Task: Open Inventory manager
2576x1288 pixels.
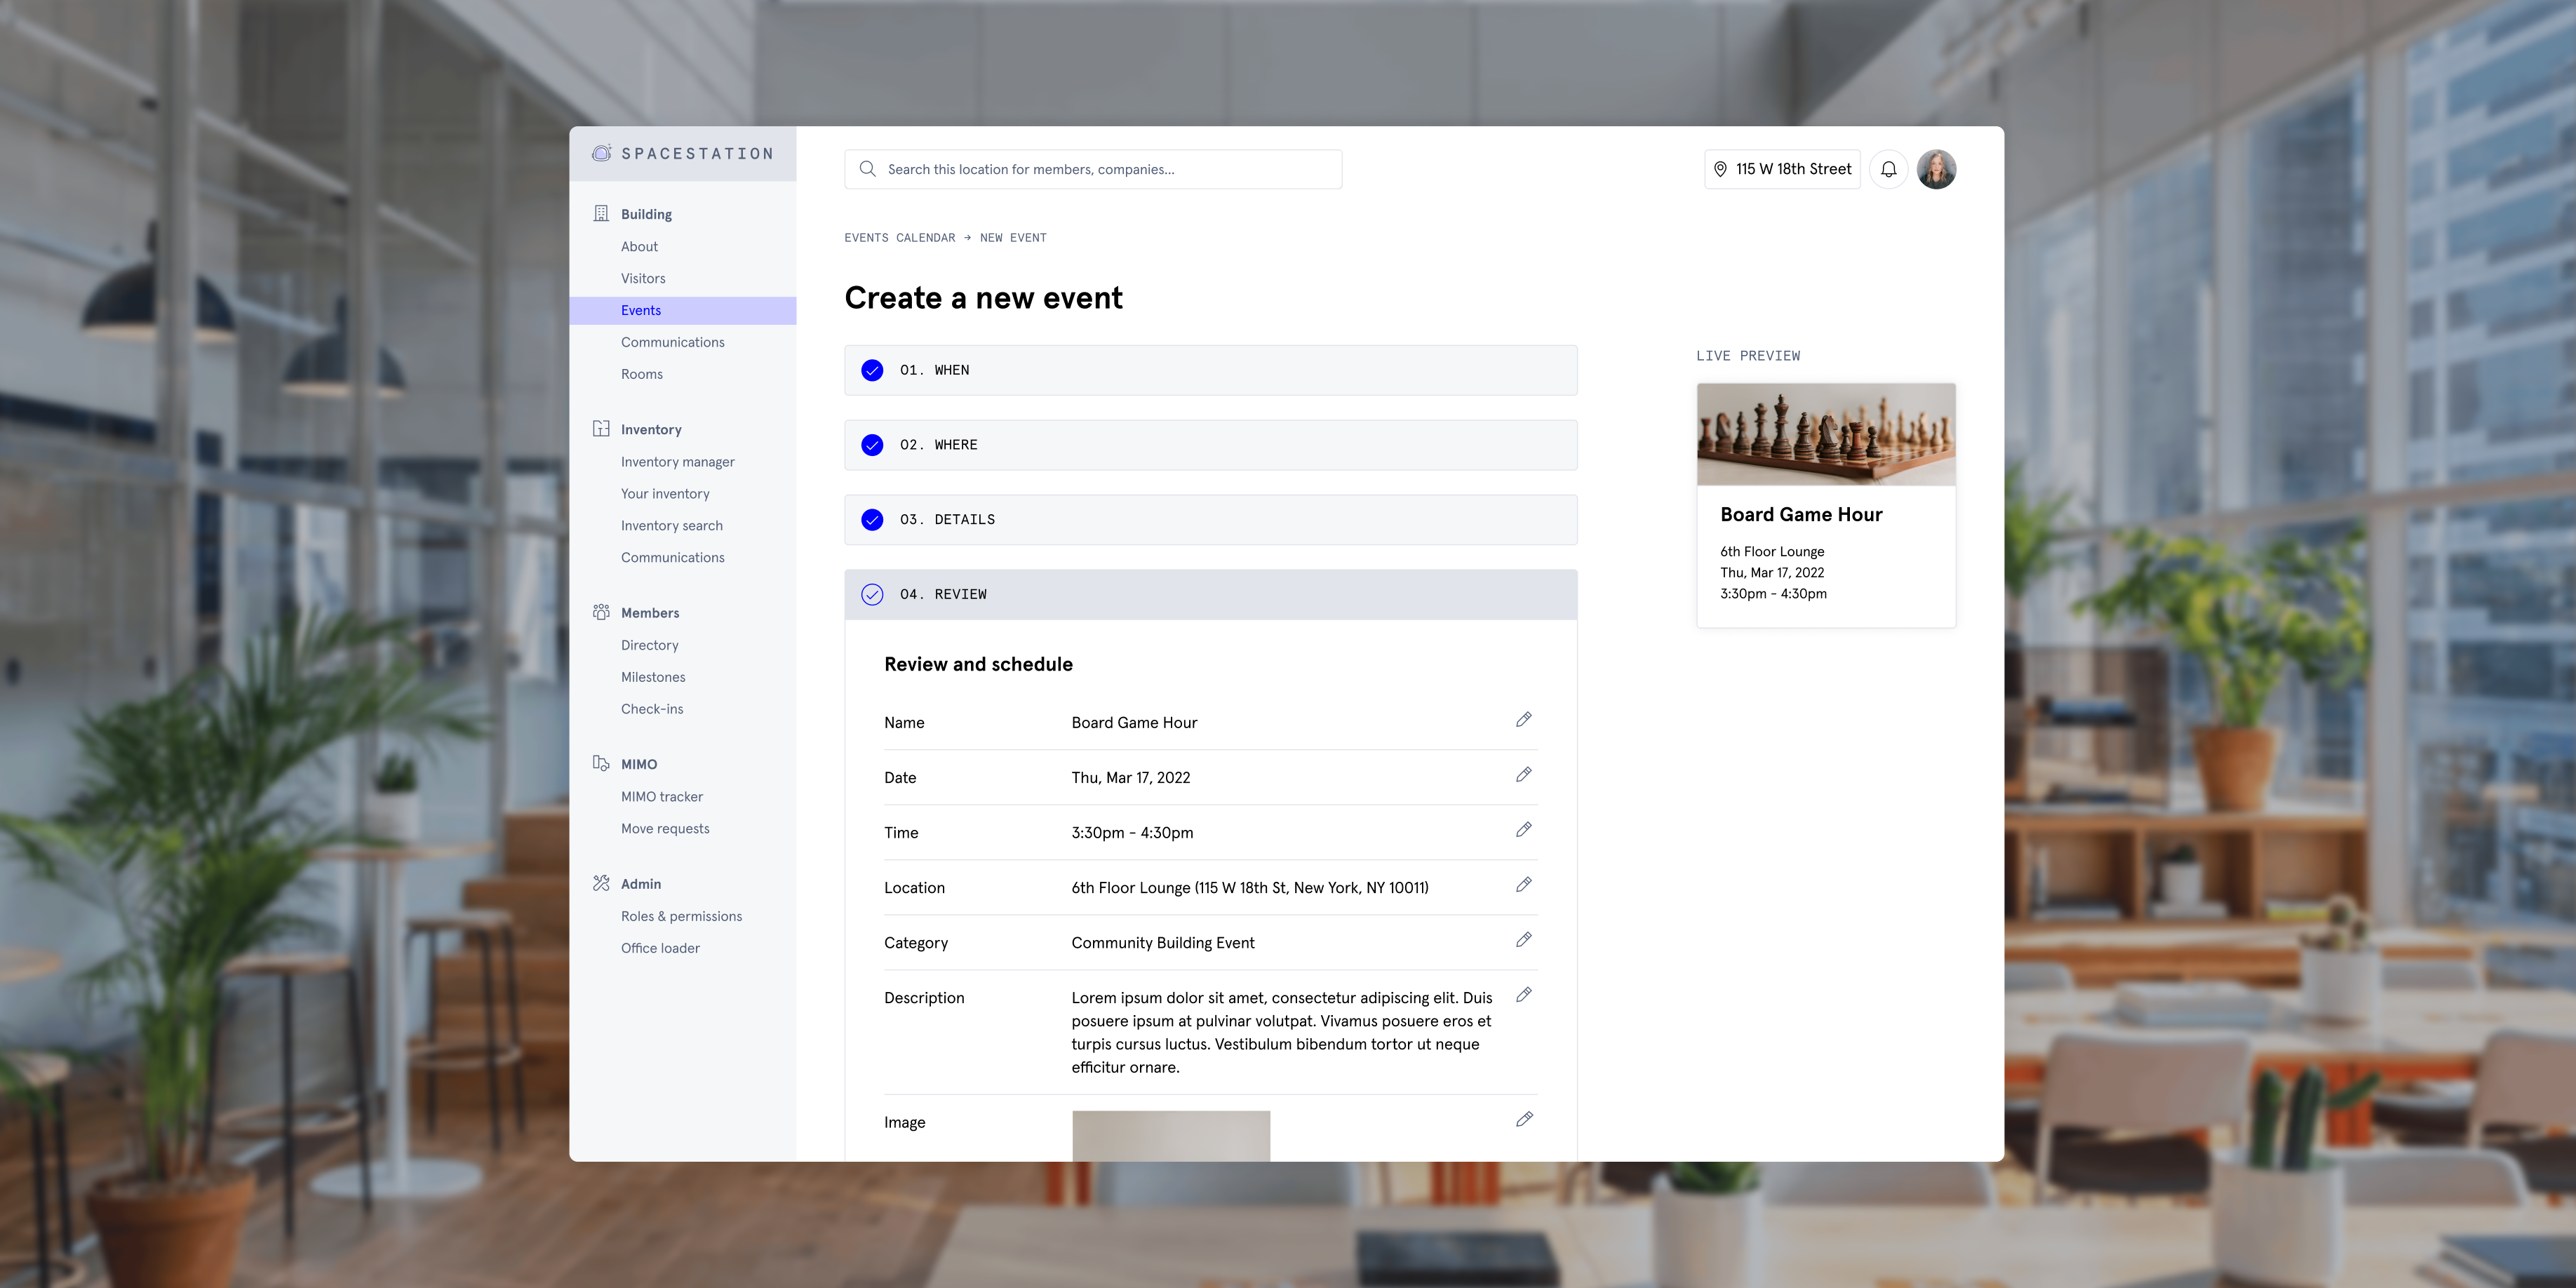Action: [677, 462]
